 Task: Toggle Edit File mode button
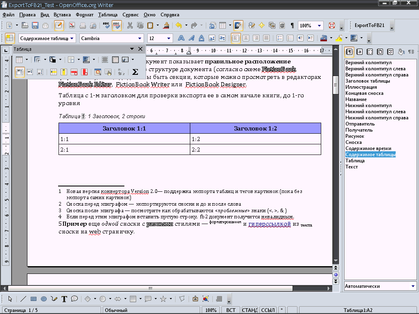59,25
